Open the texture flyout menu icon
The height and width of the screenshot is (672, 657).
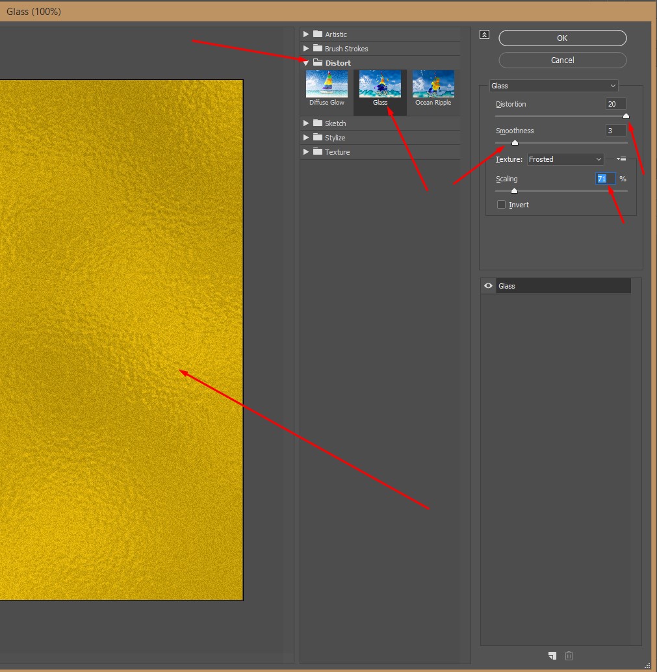tap(621, 159)
